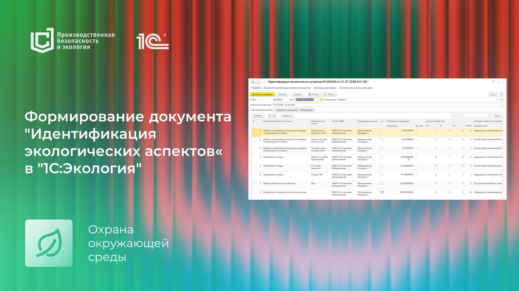Toggle Э.о. checkbox for Шум row
The image size is (519, 291).
pos(382,184)
